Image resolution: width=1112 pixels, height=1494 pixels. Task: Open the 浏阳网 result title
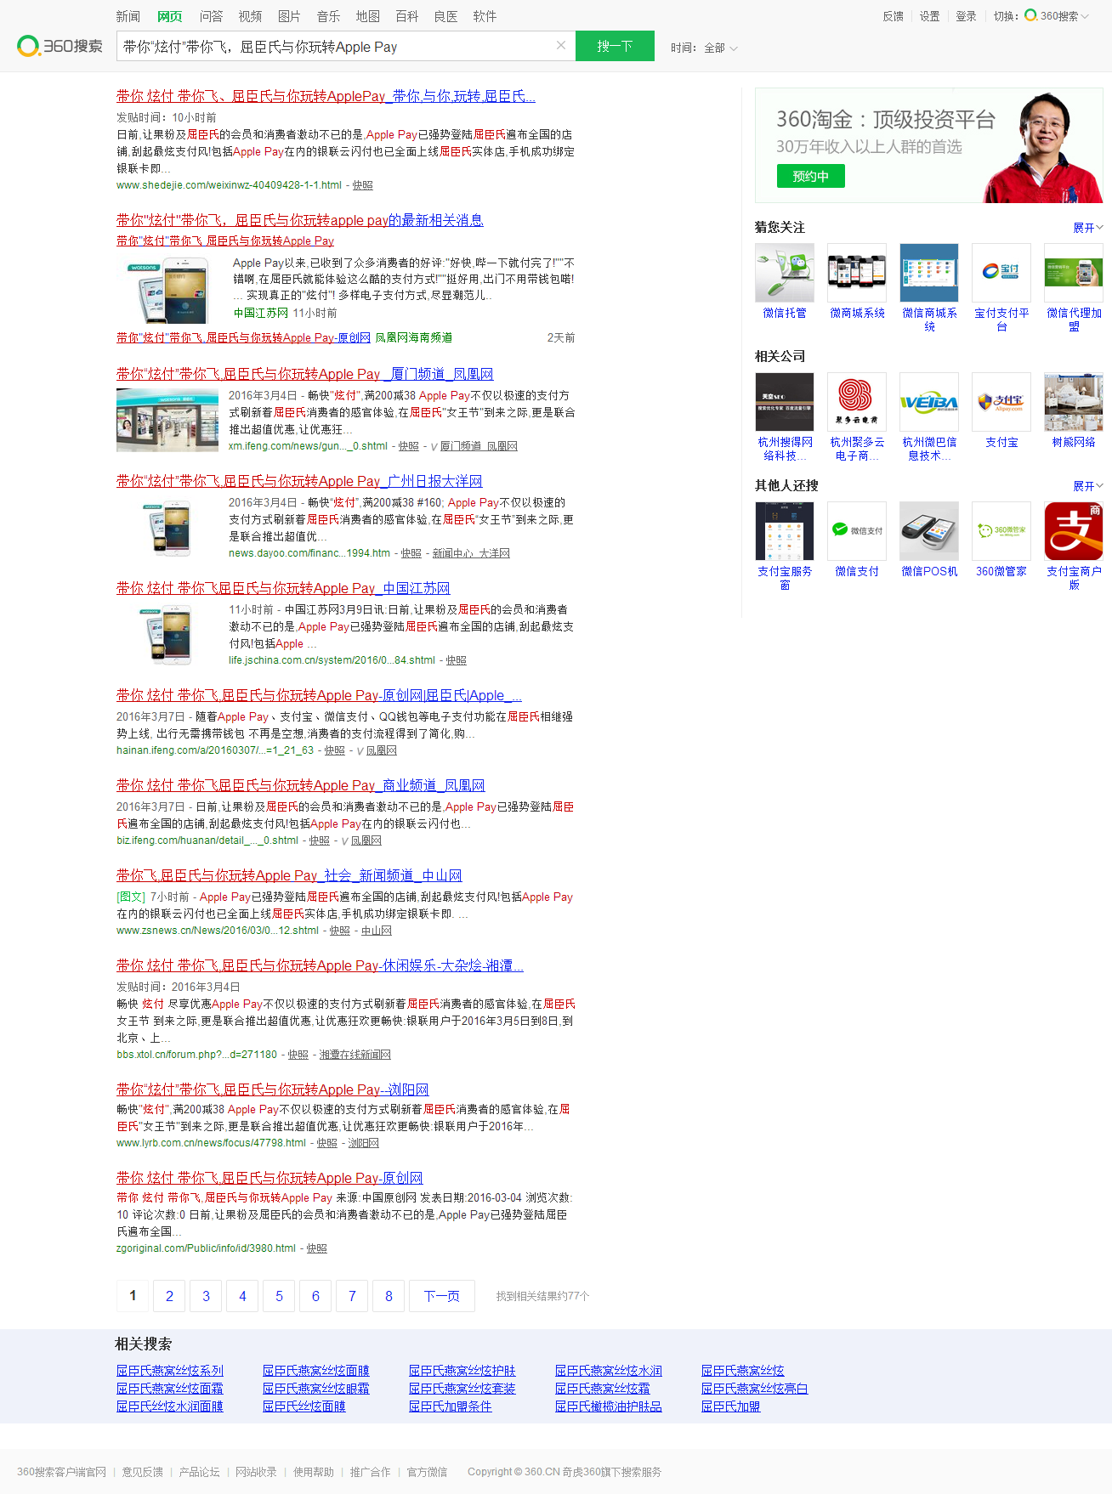pyautogui.click(x=272, y=1089)
